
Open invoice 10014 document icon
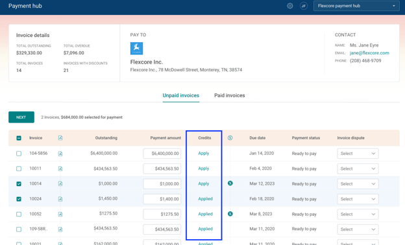(60, 183)
